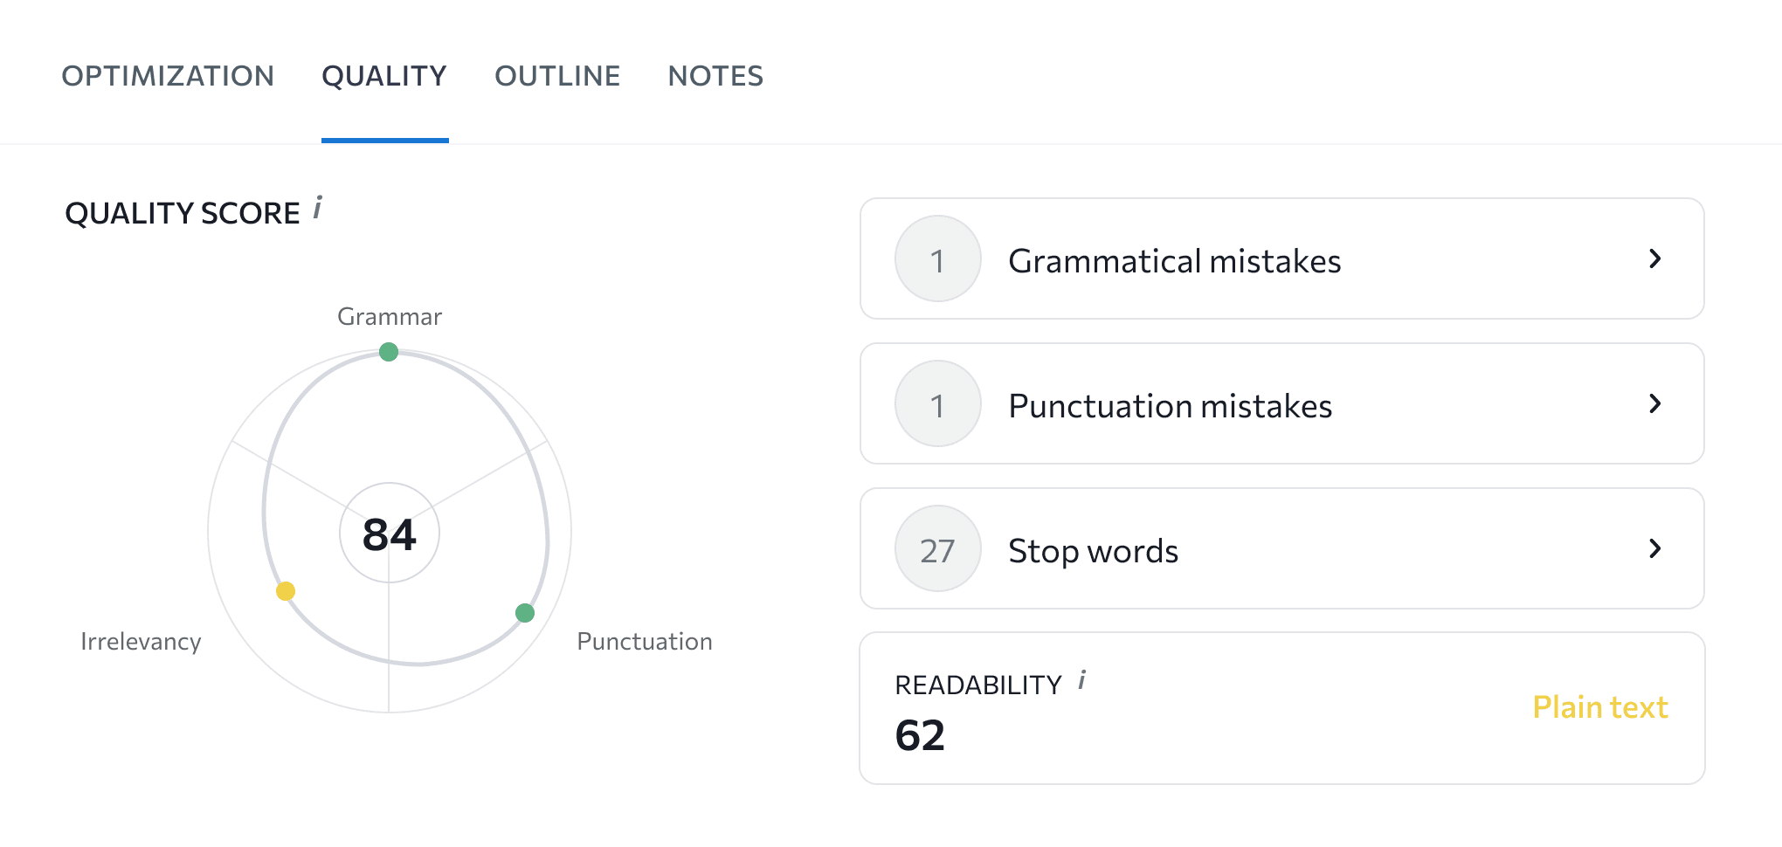1782x847 pixels.
Task: Expand the Grammatical mistakes details
Action: [x=1655, y=259]
